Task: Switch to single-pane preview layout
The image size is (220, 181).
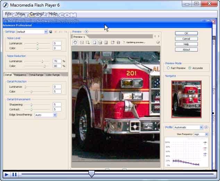Action: (94, 42)
